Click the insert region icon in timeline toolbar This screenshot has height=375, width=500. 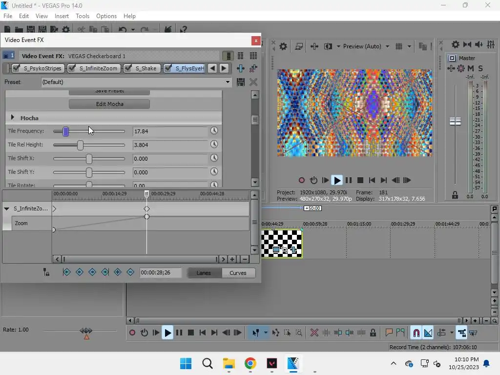400,333
